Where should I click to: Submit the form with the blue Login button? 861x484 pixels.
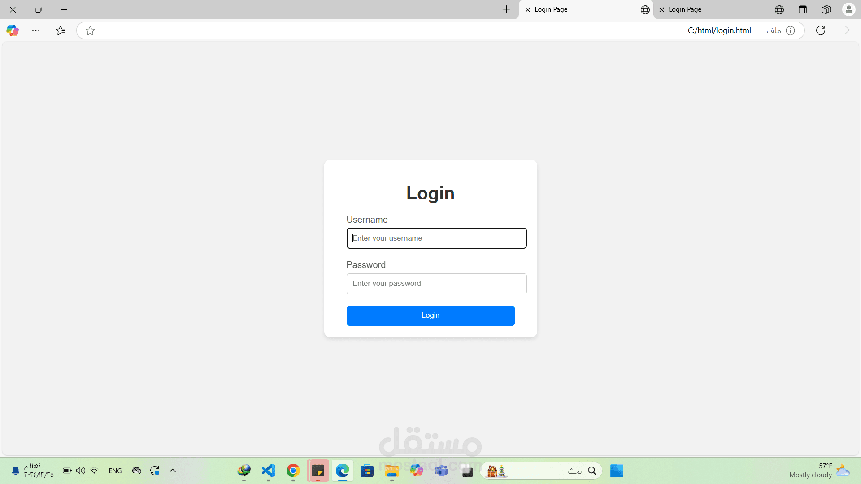click(x=430, y=315)
